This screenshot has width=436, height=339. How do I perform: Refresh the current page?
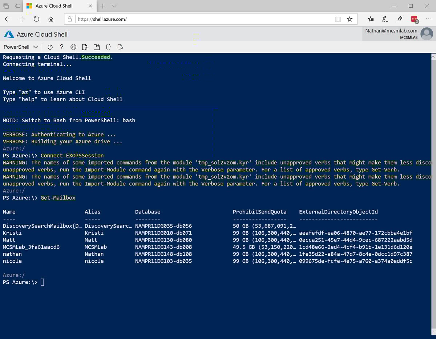tap(36, 19)
